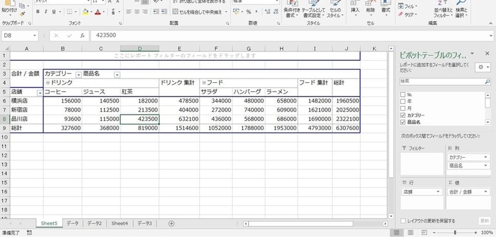Enable レイアウトの更新を保留する checkbox
This screenshot has width=496, height=237.
point(403,221)
